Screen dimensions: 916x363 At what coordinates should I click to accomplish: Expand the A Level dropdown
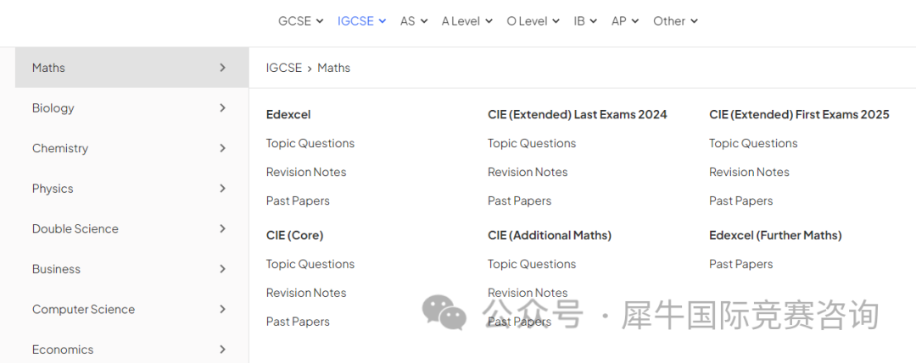point(466,21)
